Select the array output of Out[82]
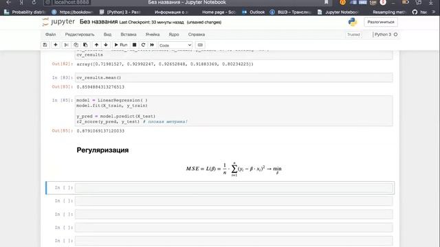Viewport: 440px width, 247px height. pos(165,64)
